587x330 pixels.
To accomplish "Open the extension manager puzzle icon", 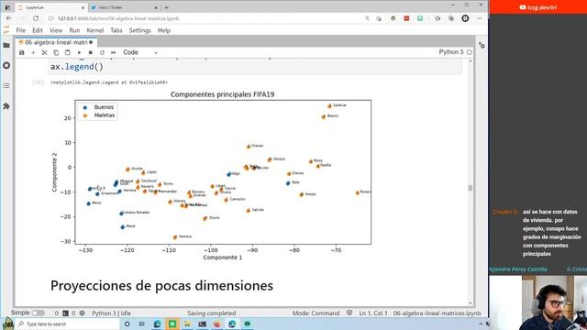I will click(6, 106).
